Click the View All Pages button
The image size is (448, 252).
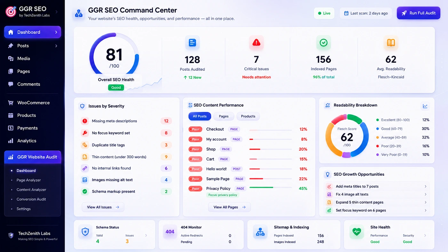[x=229, y=207]
